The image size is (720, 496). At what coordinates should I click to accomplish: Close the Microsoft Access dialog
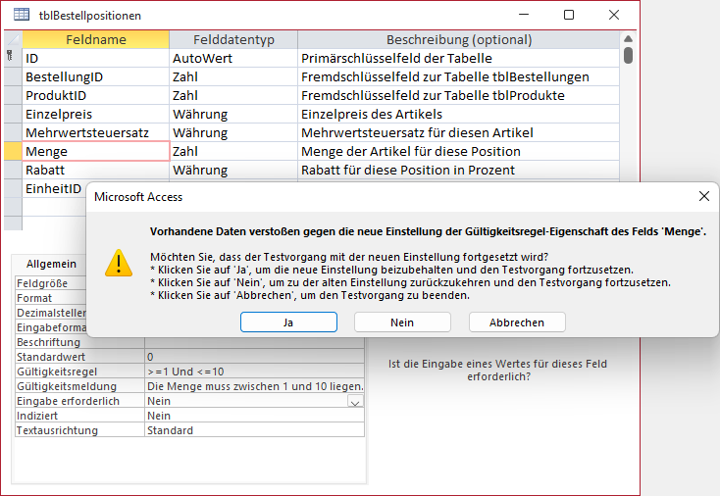pyautogui.click(x=703, y=196)
